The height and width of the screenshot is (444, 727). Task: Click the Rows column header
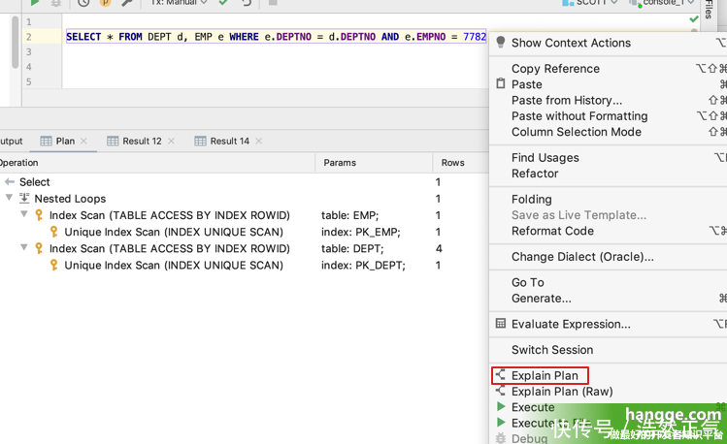tap(452, 163)
